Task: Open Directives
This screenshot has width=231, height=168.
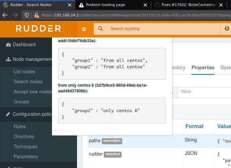Action: [x=24, y=137]
